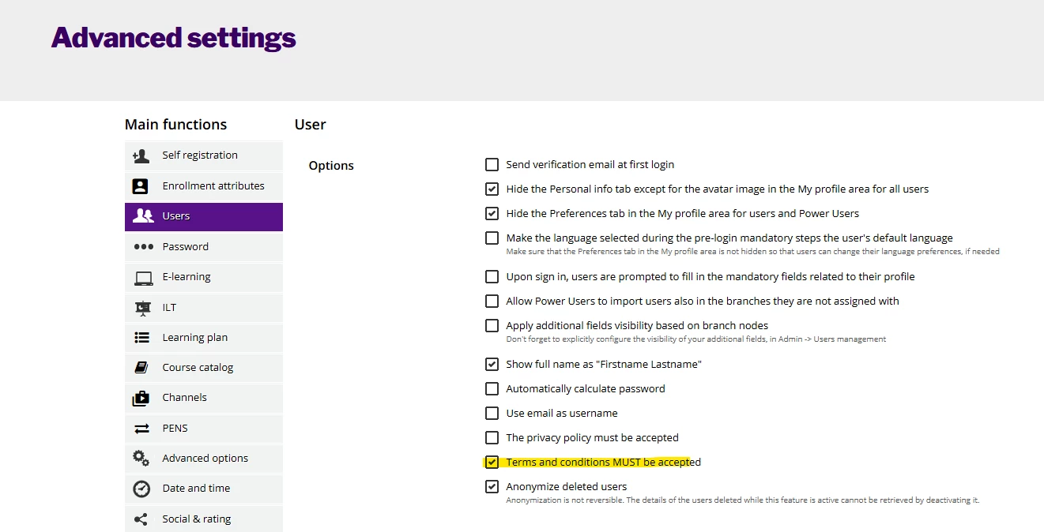
Task: Click the Password dots icon
Action: pos(143,247)
